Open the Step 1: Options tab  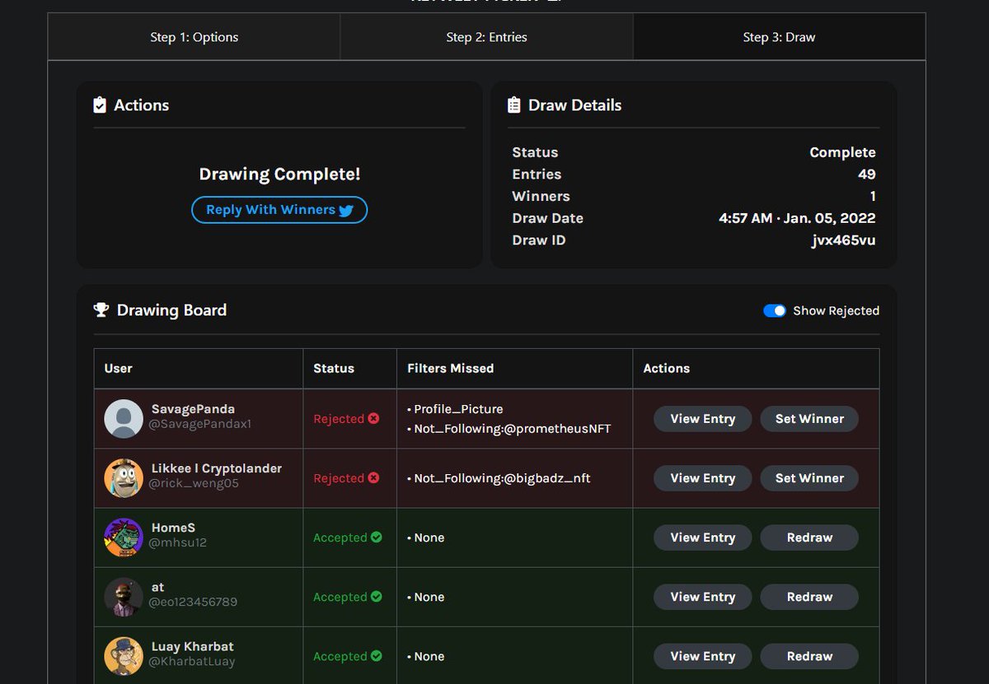194,37
